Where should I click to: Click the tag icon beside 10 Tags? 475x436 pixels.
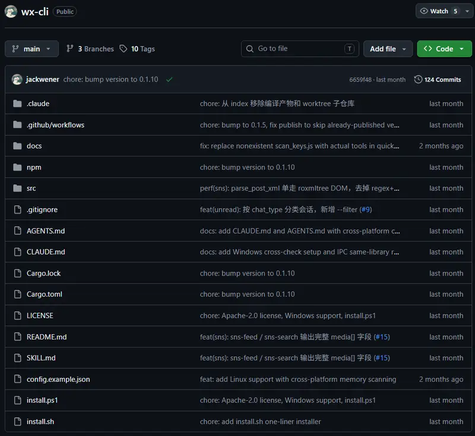tap(123, 49)
